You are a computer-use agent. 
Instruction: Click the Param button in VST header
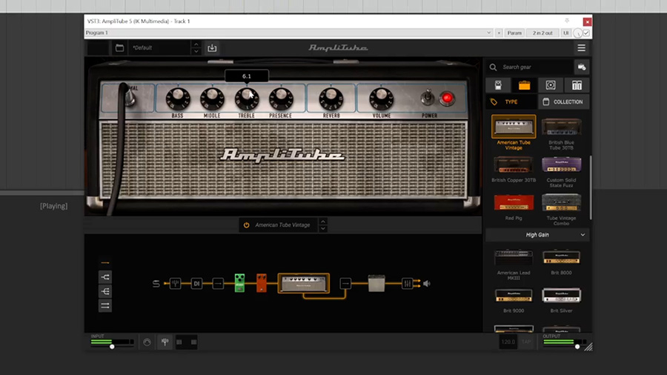coord(514,33)
